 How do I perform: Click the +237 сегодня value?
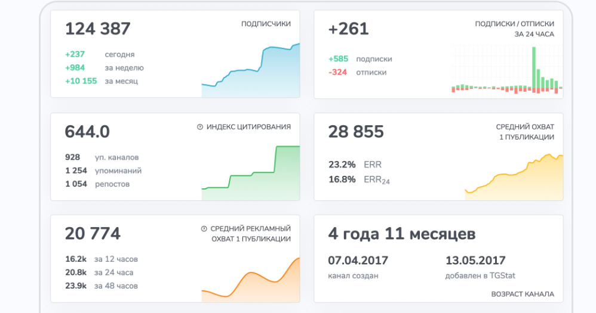pyautogui.click(x=75, y=54)
